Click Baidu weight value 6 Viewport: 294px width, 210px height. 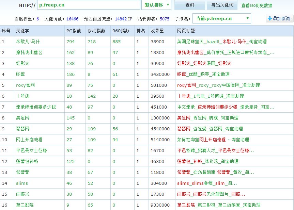click(x=38, y=19)
